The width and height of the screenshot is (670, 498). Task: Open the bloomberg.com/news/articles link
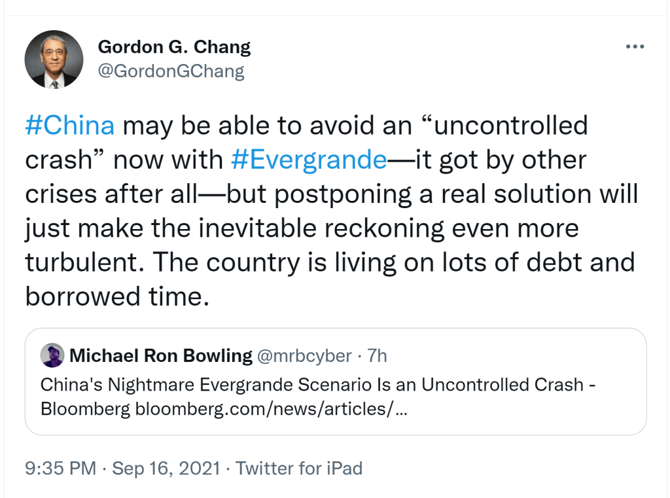pos(272,410)
